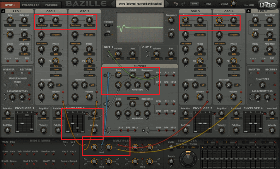
Task: Click the previous preset arrow left of patch name
Action: 112,4
